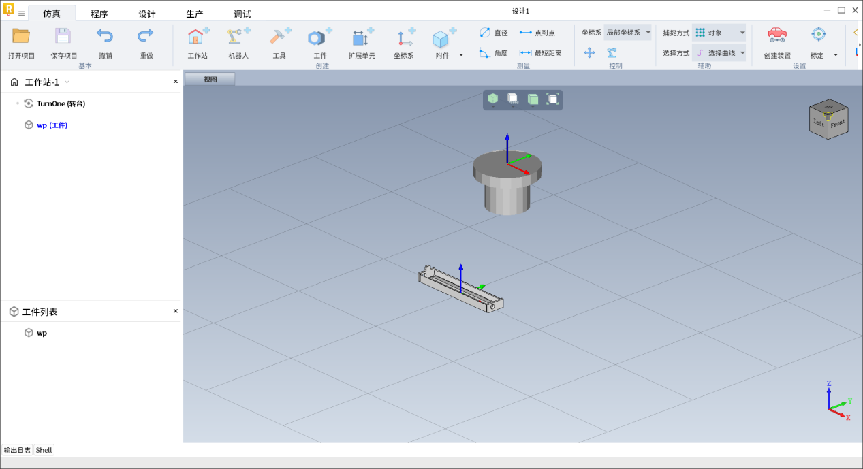
Task: Create a workpiece via the 工件 icon
Action: pyautogui.click(x=319, y=37)
